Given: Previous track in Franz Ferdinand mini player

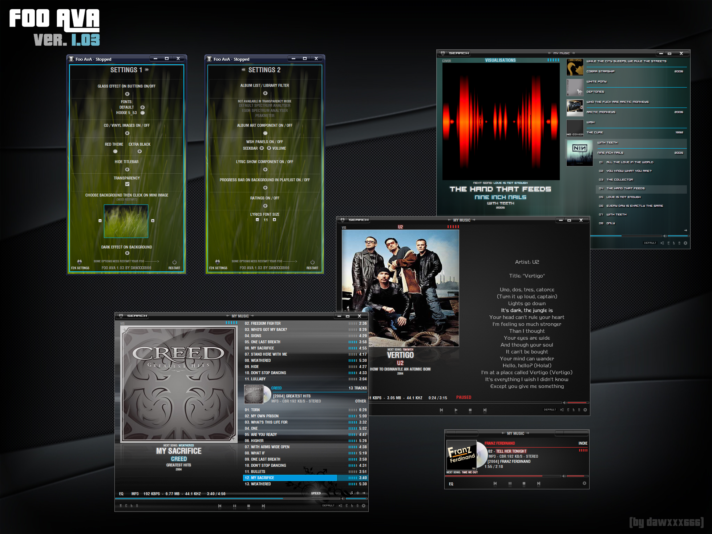Looking at the screenshot, I should coord(495,484).
